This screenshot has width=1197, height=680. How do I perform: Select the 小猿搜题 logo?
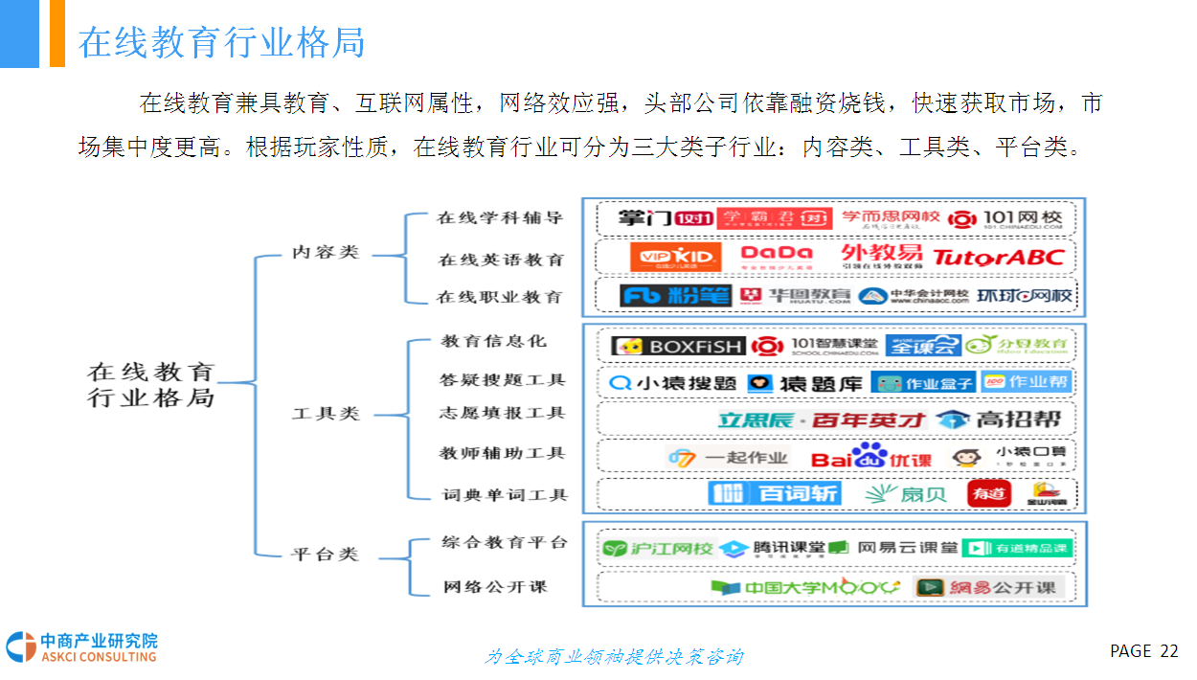[x=673, y=383]
